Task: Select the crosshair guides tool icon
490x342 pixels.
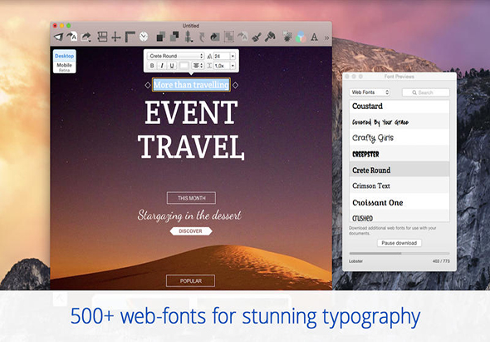Action: tap(116, 37)
